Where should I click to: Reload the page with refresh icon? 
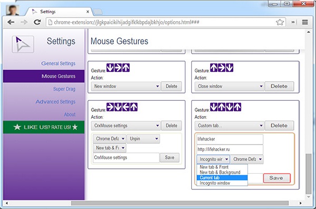(37, 22)
